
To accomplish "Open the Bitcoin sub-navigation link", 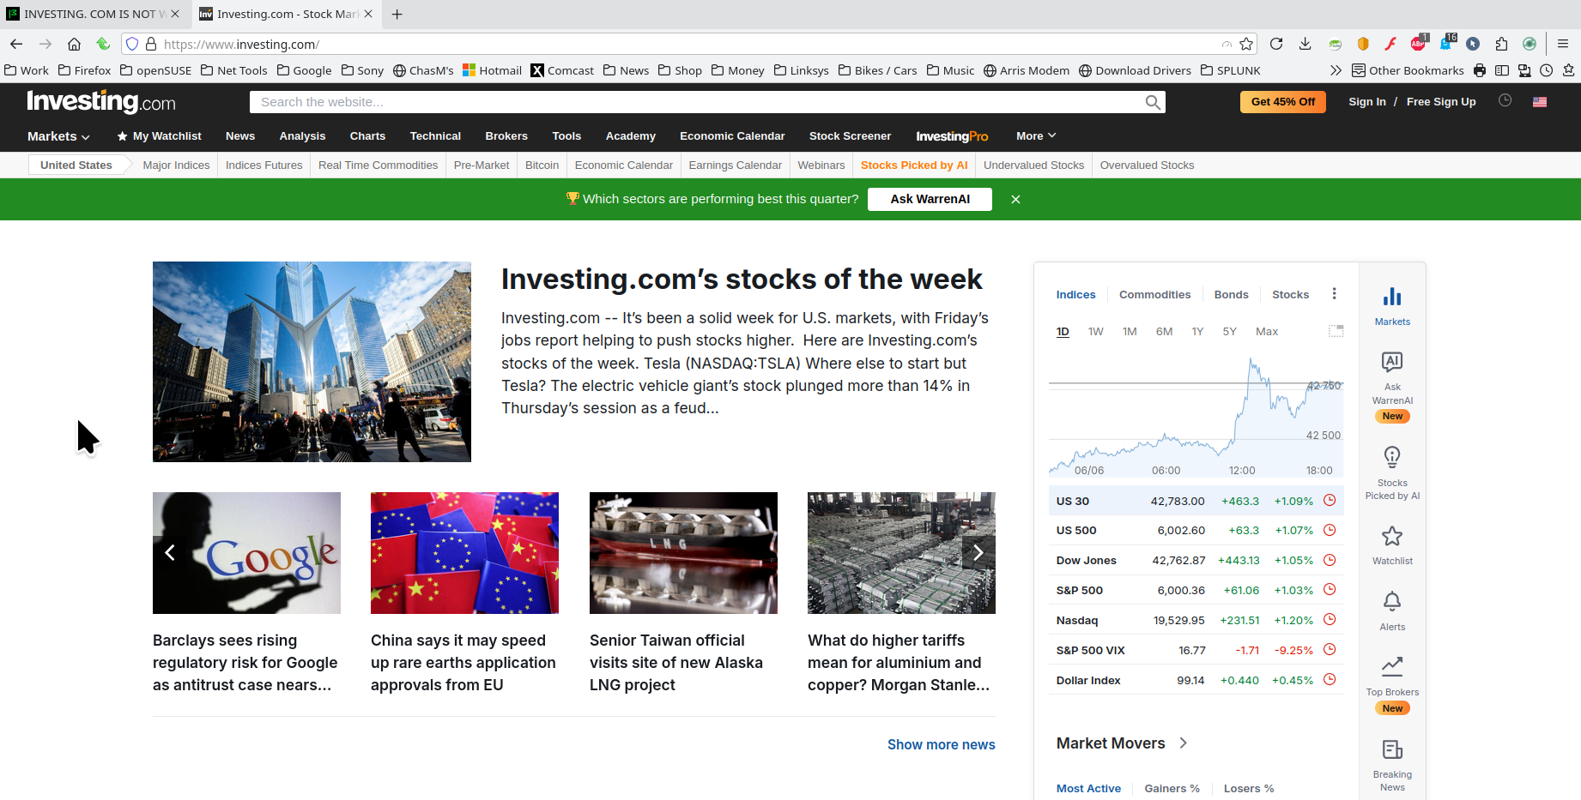I will point(542,165).
